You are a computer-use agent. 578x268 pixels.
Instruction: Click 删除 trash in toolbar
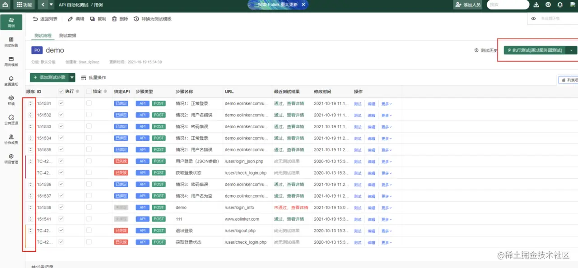(x=120, y=19)
